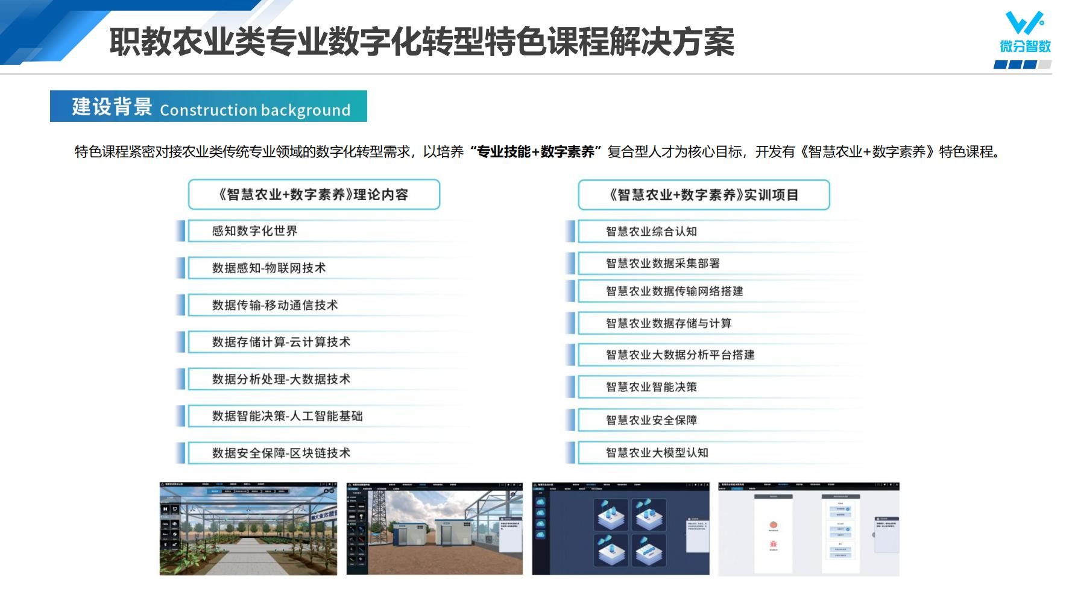1072x603 pixels.
Task: Select the slide title 职教农业类专业数字化转型特色课程解决方案
Action: point(422,42)
